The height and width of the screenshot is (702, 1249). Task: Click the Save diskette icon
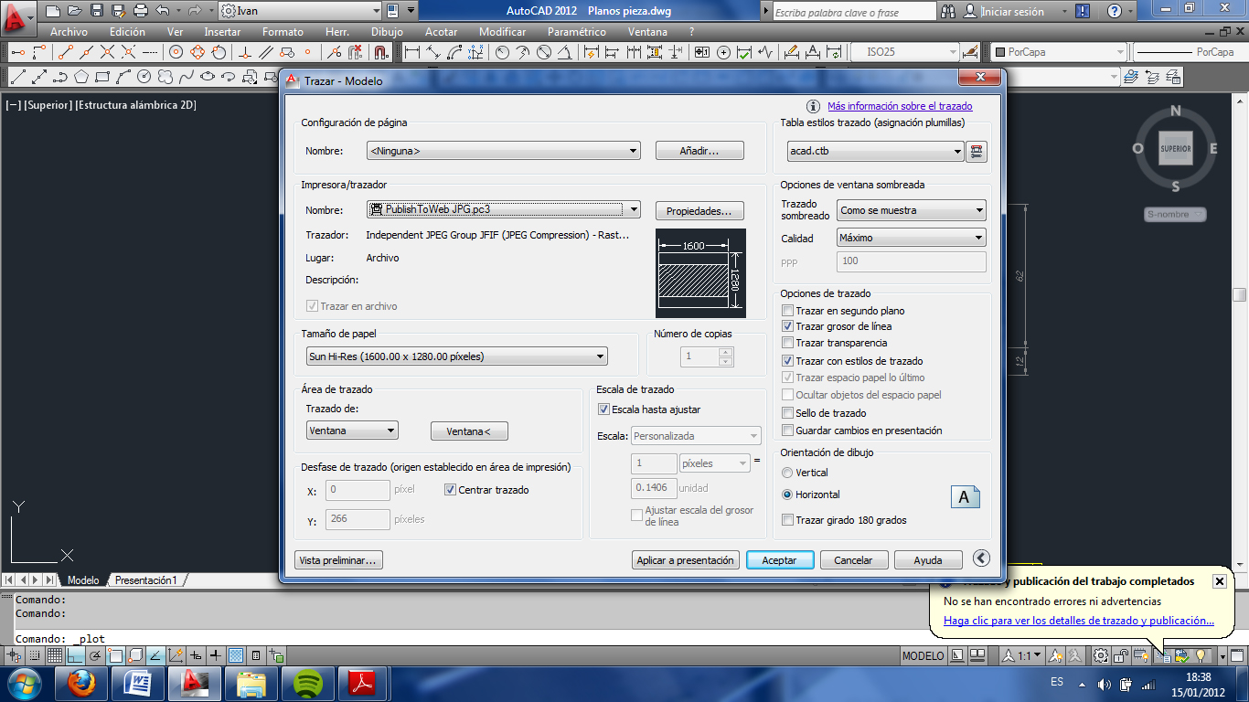[96, 11]
